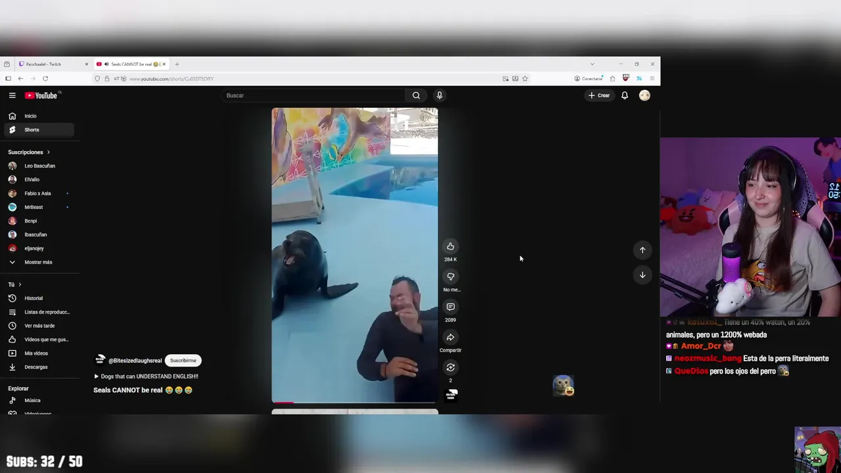The width and height of the screenshot is (841, 473).
Task: Click the YouTube logo
Action: coord(41,95)
